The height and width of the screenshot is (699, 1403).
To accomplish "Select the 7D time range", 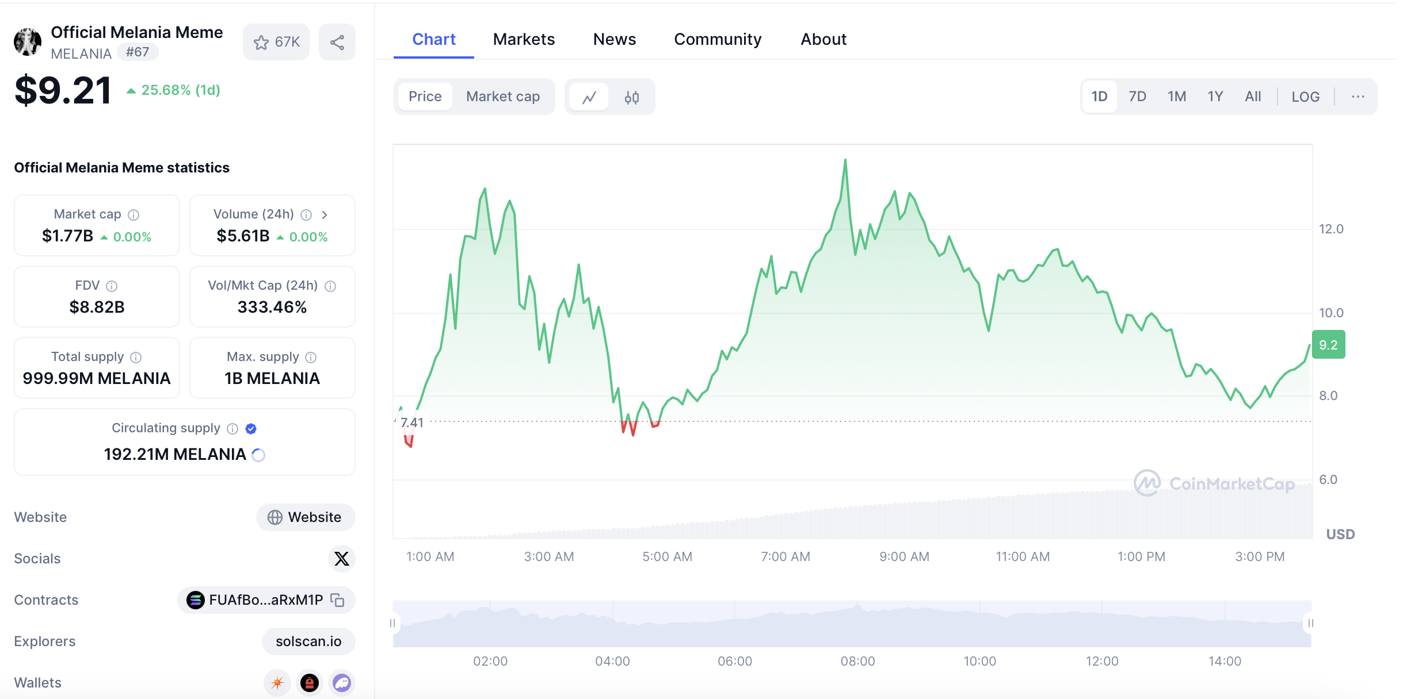I will click(x=1137, y=97).
